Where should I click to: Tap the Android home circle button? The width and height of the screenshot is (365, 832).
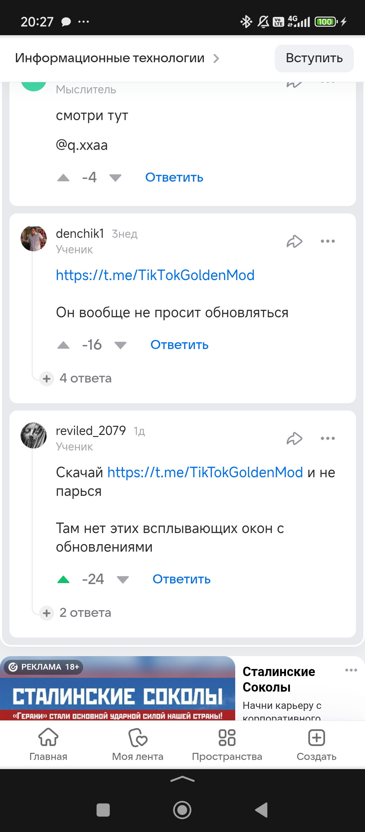[x=182, y=810]
